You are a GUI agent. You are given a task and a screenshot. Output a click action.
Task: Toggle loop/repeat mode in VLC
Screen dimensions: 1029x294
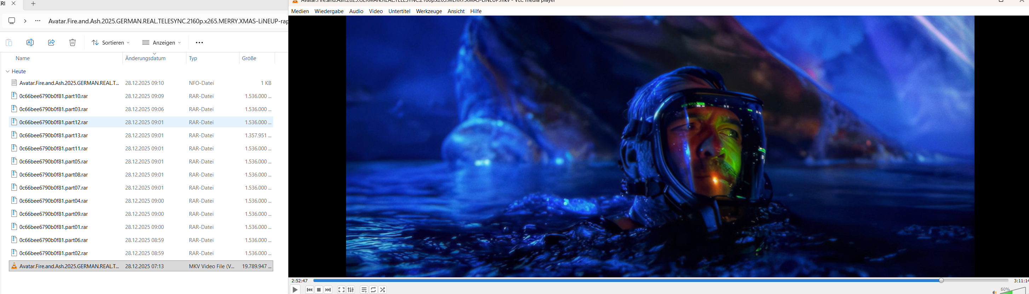373,290
